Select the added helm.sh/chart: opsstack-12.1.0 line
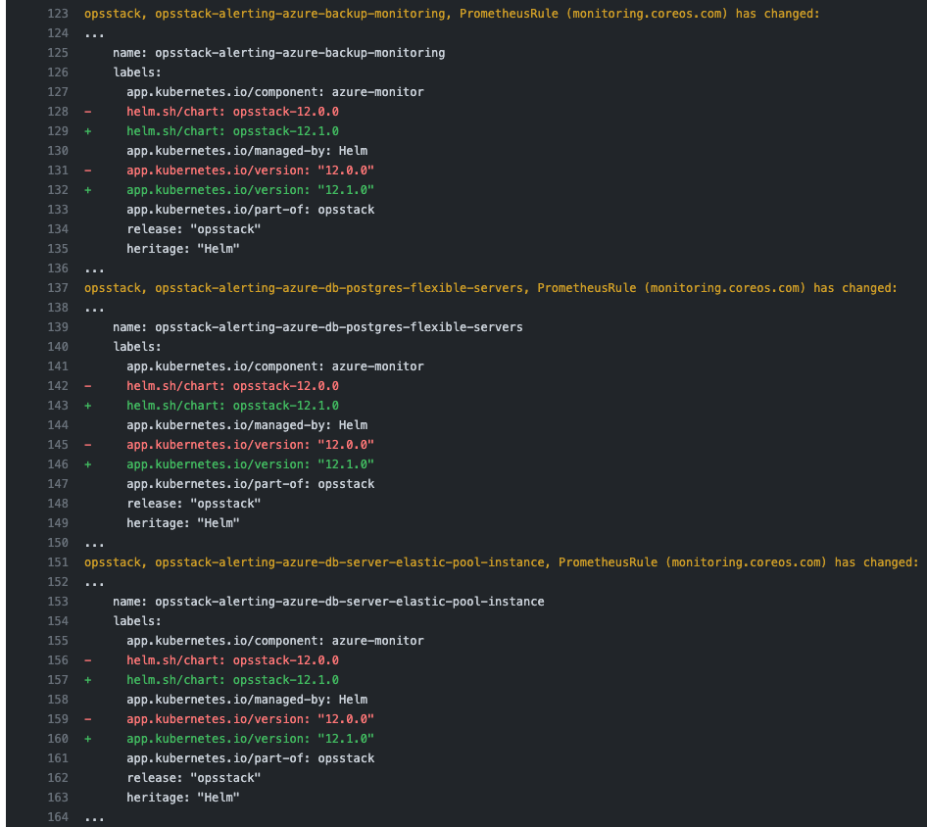The width and height of the screenshot is (927, 827). pyautogui.click(x=235, y=130)
